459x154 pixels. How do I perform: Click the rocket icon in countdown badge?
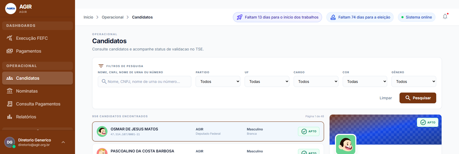pos(240,17)
